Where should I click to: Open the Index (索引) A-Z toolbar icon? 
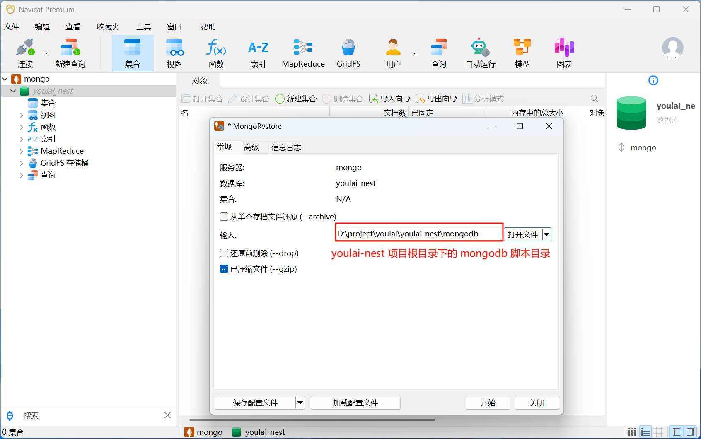(258, 53)
